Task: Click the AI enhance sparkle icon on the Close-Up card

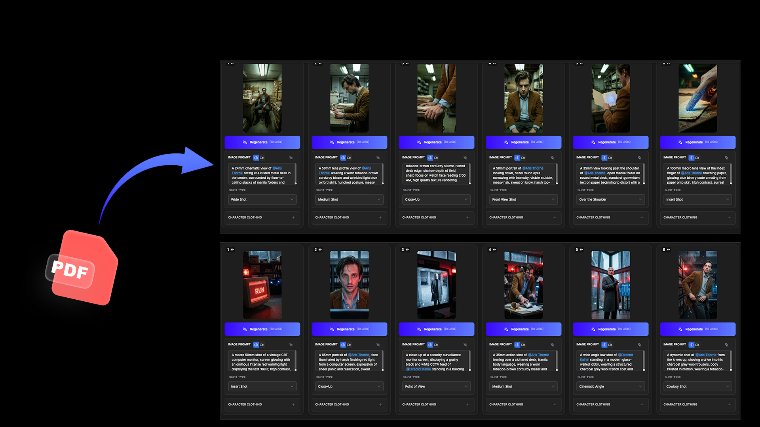Action: 465,157
